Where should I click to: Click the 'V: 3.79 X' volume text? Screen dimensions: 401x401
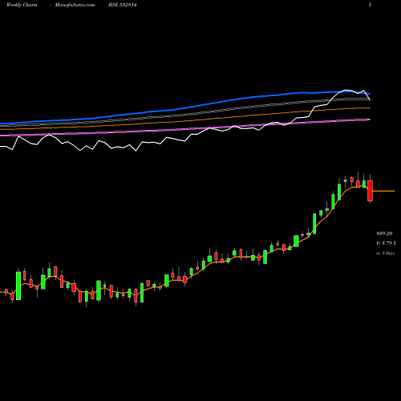click(386, 243)
